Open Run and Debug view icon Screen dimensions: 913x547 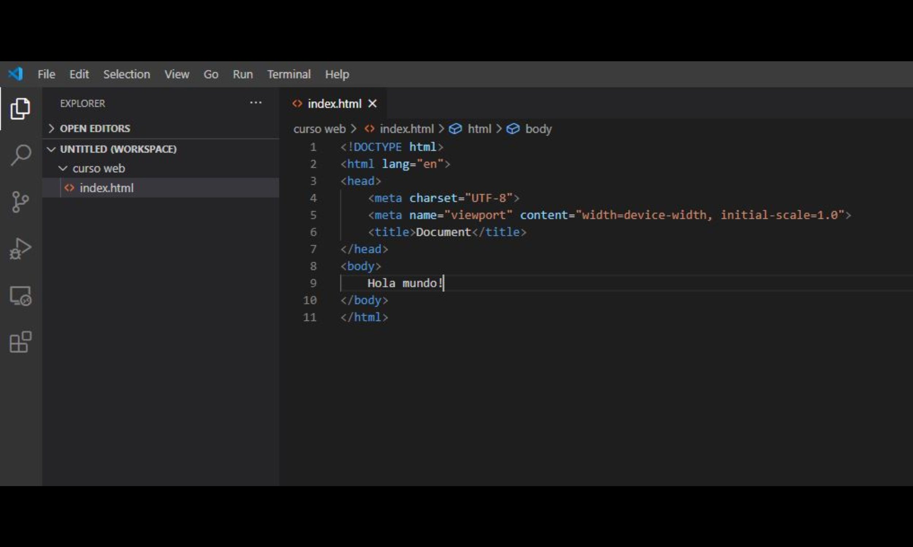click(20, 249)
